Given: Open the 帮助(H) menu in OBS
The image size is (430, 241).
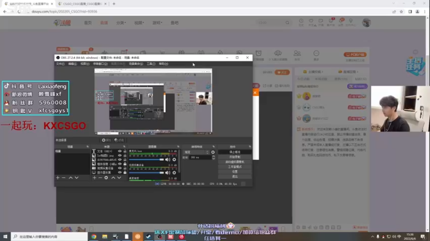Looking at the screenshot, I should click(x=163, y=64).
